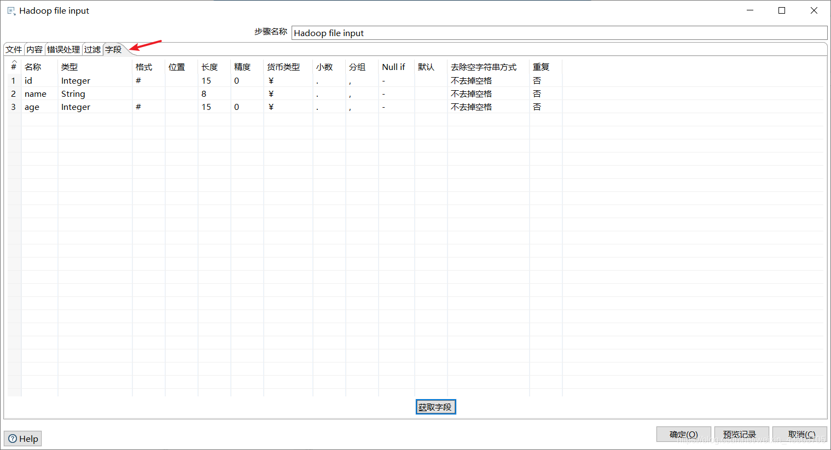Select the 字段 tab
The height and width of the screenshot is (450, 831).
click(114, 50)
